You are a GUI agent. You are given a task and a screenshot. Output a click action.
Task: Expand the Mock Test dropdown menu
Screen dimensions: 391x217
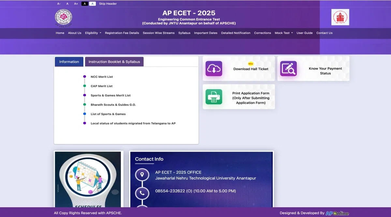(x=283, y=33)
